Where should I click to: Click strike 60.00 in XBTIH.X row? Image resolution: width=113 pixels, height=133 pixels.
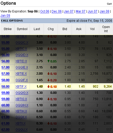5,111
